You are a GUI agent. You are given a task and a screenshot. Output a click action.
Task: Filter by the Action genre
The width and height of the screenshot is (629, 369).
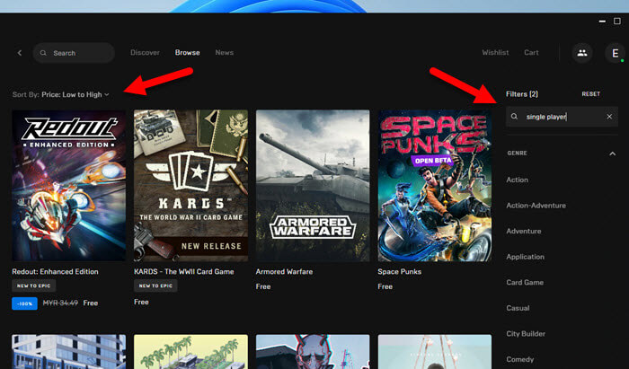[517, 180]
